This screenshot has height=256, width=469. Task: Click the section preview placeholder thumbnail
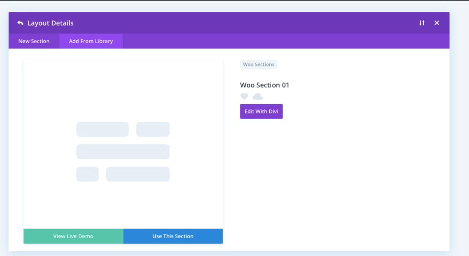pyautogui.click(x=123, y=144)
